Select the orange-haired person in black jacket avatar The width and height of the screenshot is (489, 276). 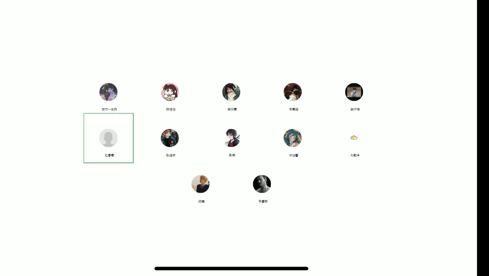coord(170,138)
